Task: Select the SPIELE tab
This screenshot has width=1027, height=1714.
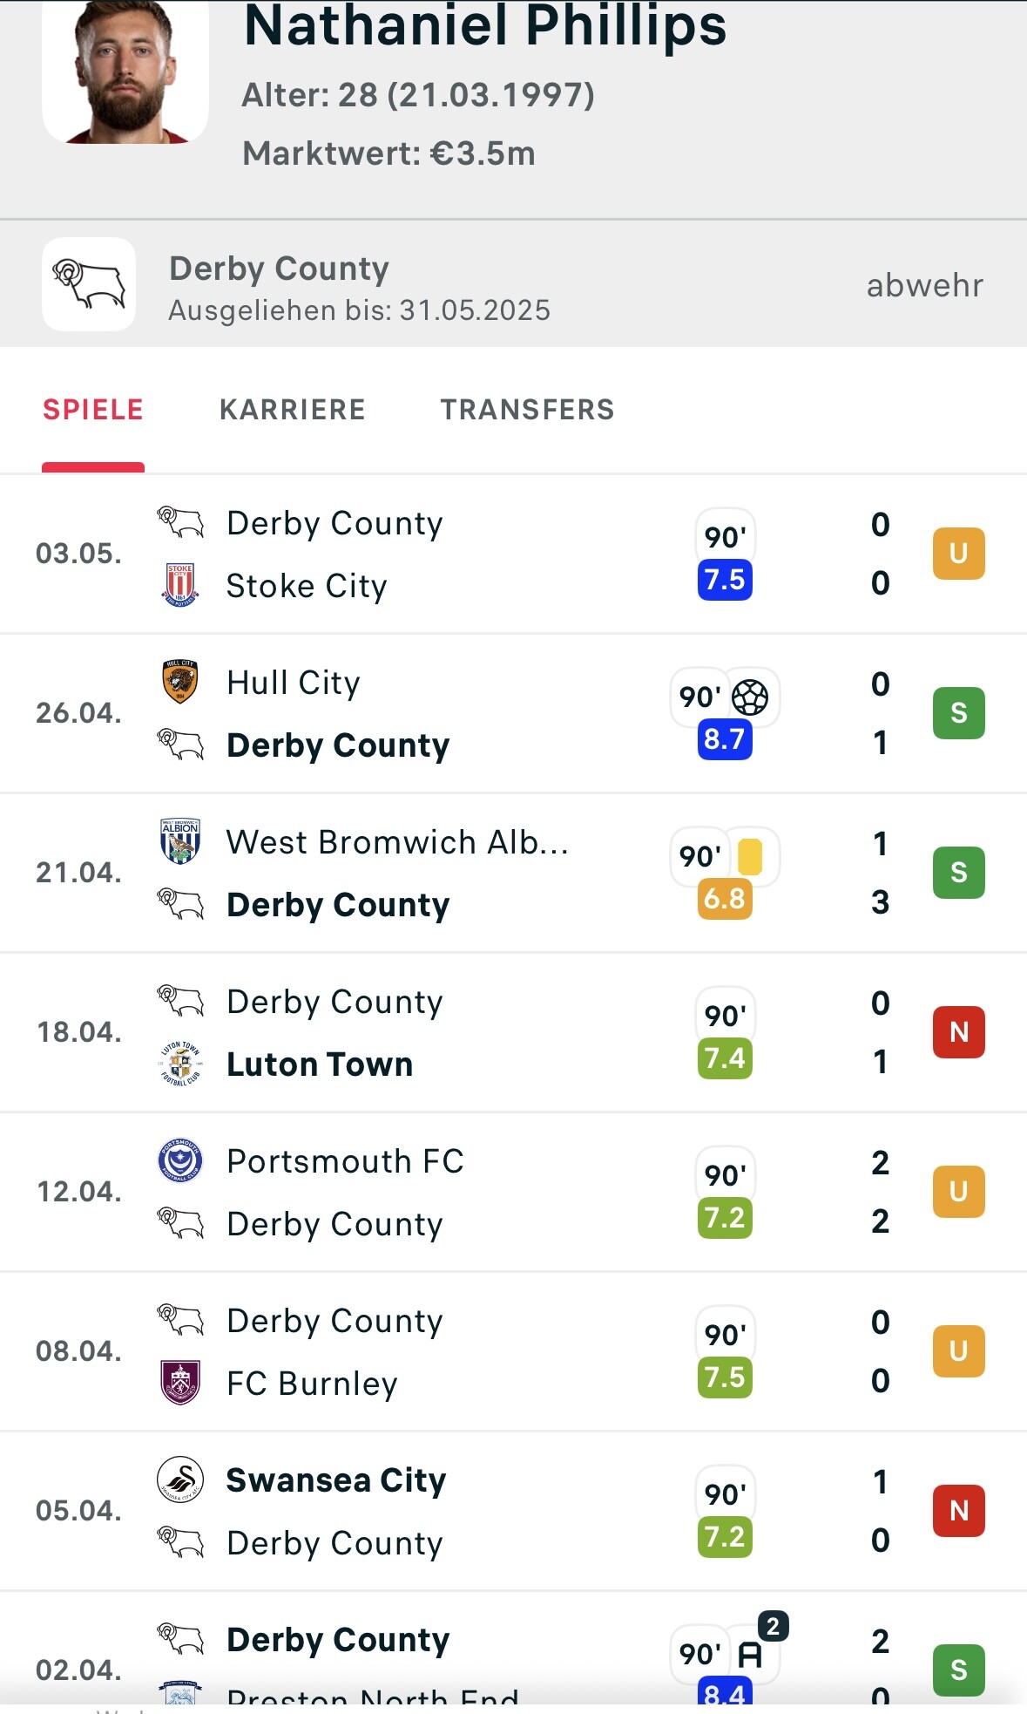Action: click(x=93, y=410)
